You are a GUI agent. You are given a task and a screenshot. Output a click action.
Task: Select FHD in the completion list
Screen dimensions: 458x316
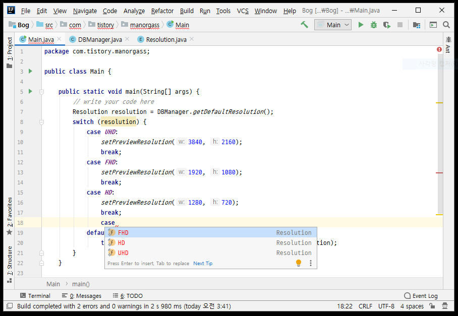click(211, 232)
